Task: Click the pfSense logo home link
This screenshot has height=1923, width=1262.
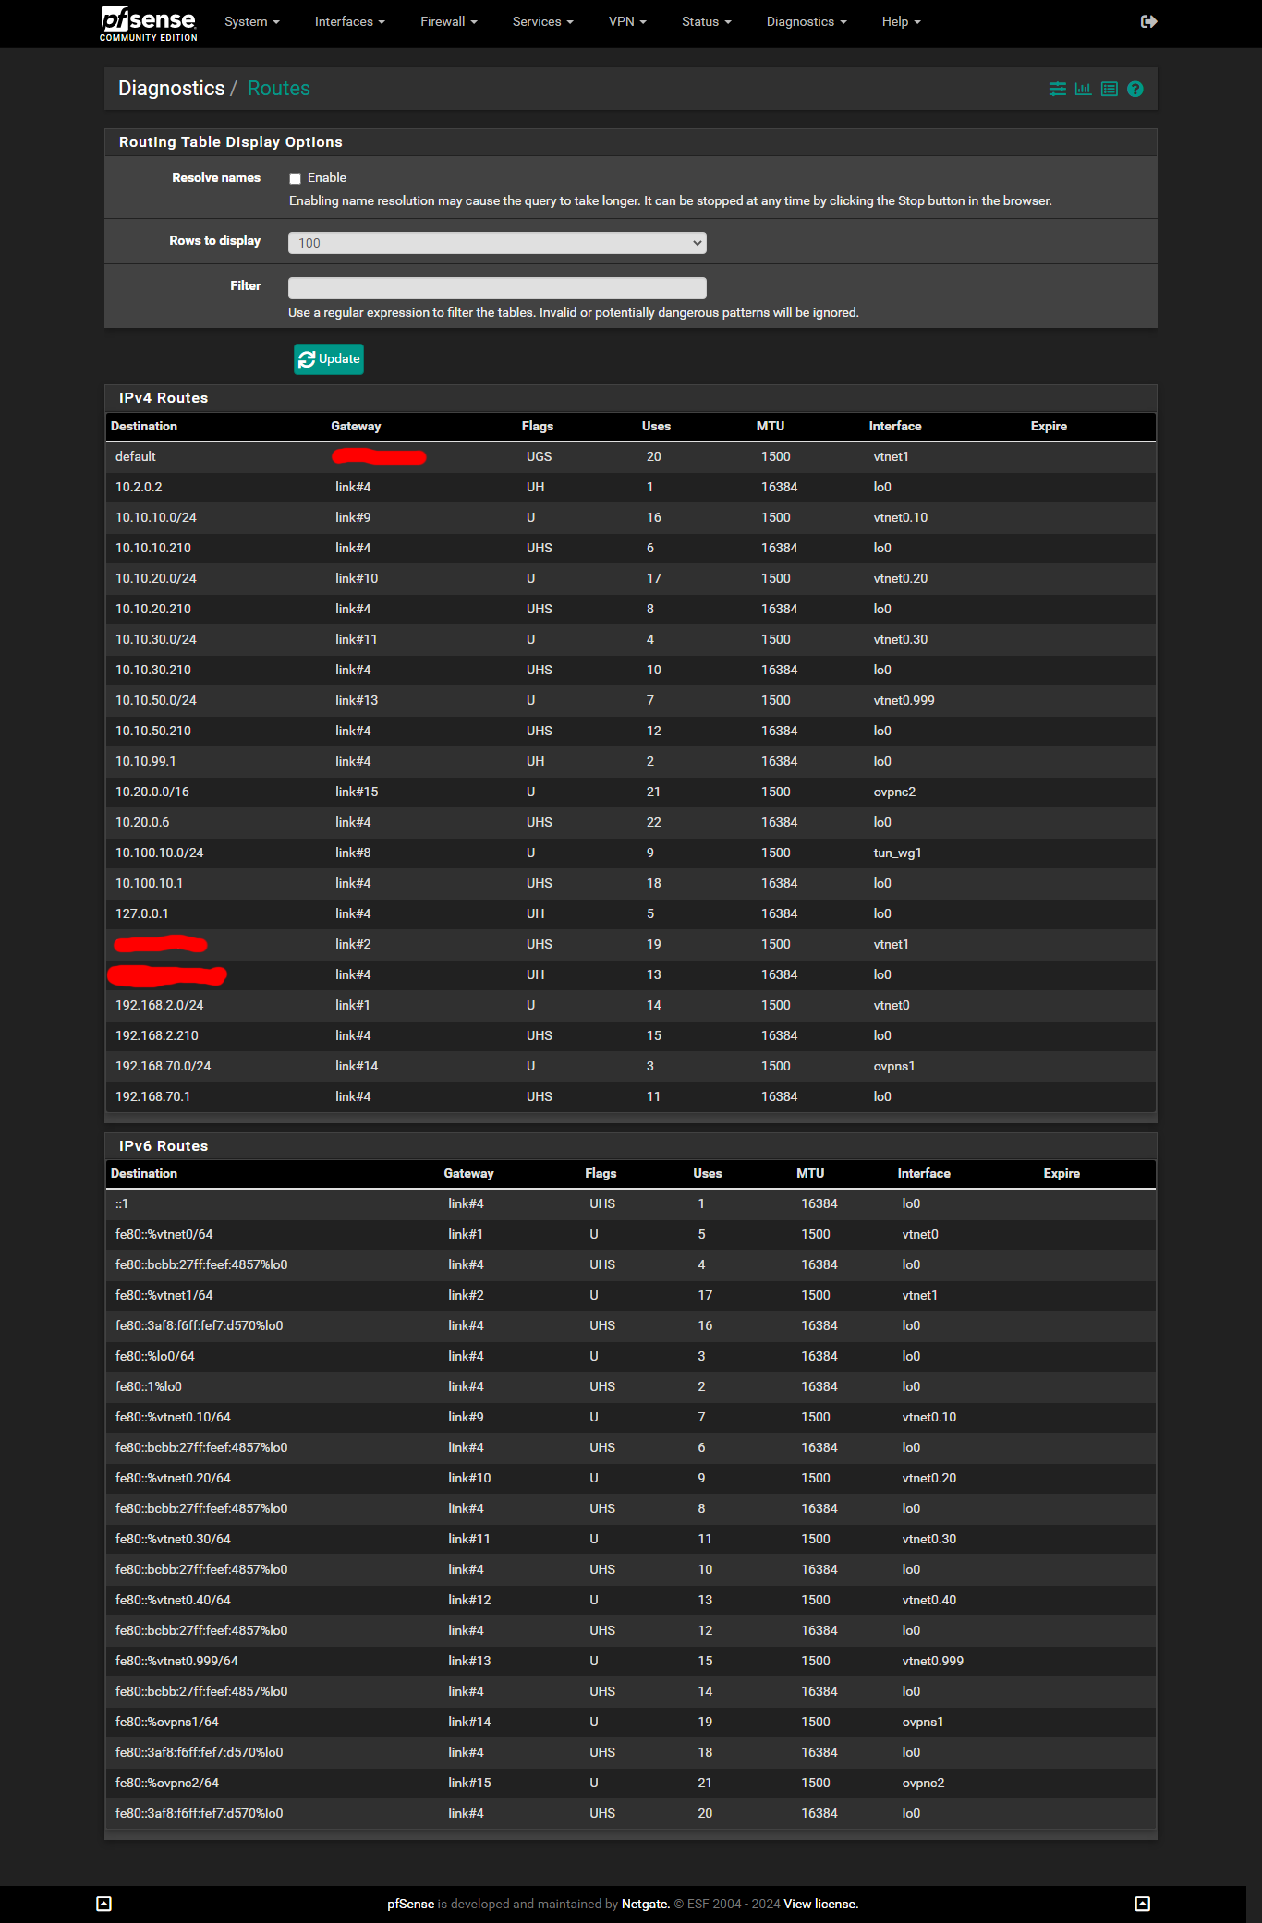Action: (149, 23)
